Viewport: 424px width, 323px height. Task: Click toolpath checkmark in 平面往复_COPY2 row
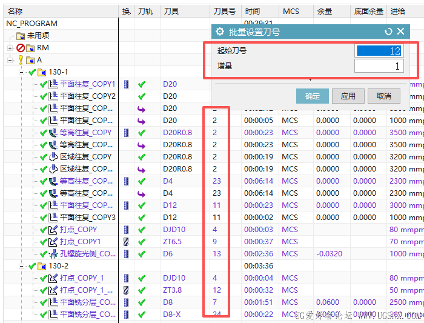pyautogui.click(x=141, y=96)
